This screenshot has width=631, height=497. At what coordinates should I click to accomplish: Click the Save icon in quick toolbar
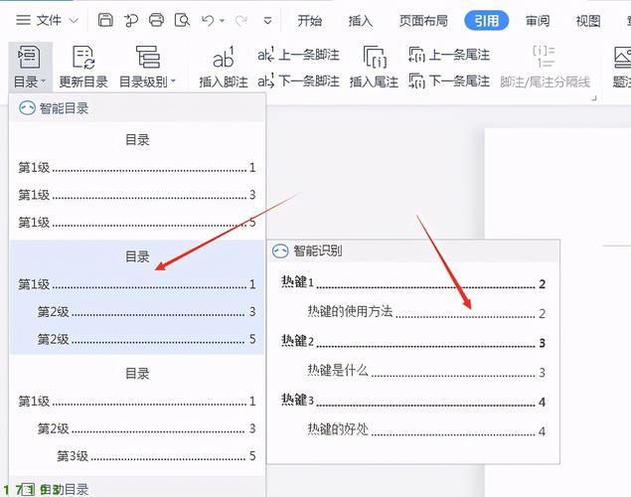coord(105,20)
